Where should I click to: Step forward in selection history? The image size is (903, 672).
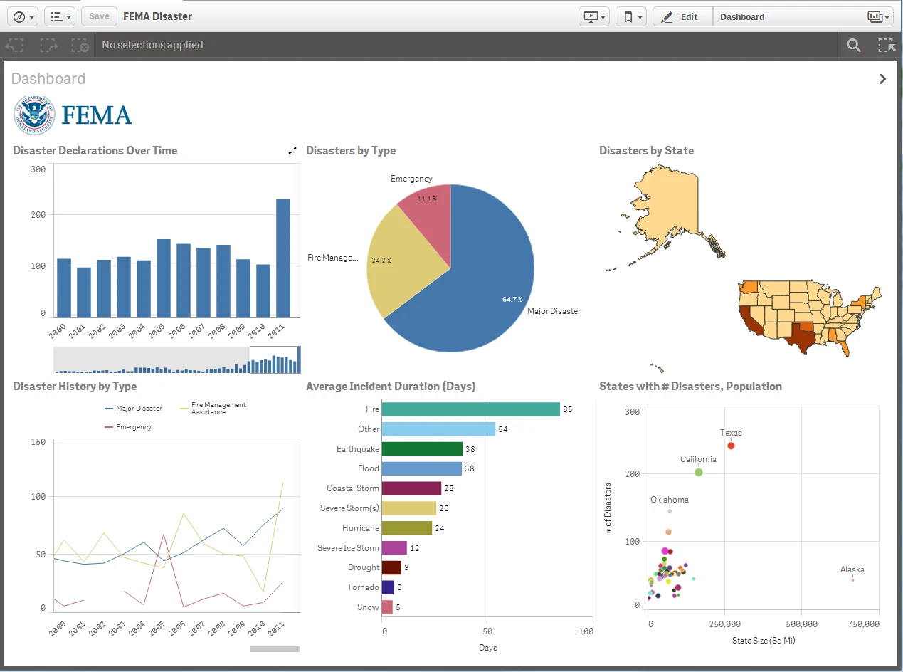point(47,45)
